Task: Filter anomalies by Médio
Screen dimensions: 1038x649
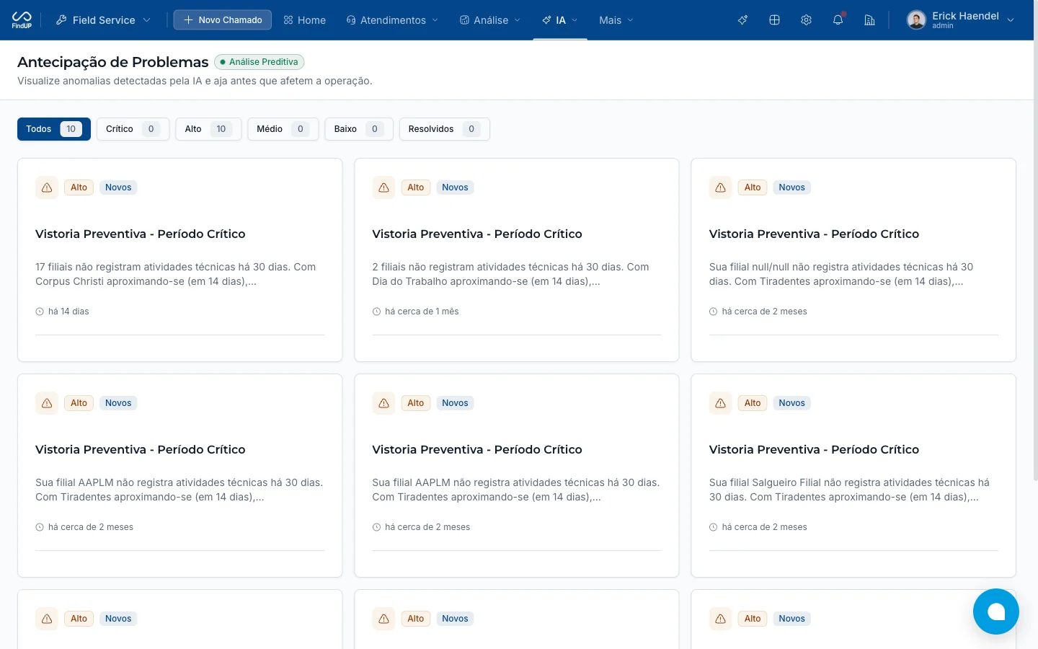Action: coord(283,129)
